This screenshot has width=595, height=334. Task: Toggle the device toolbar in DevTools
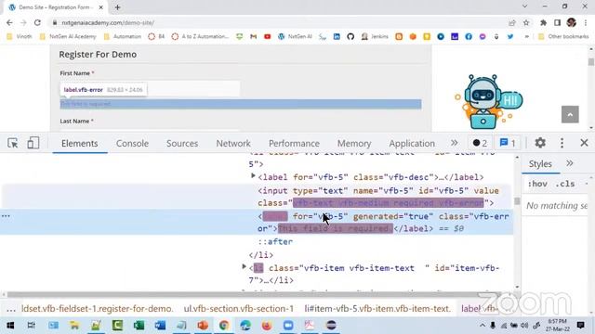click(33, 143)
